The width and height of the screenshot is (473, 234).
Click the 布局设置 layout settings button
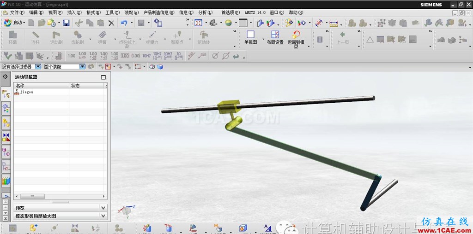point(275,38)
